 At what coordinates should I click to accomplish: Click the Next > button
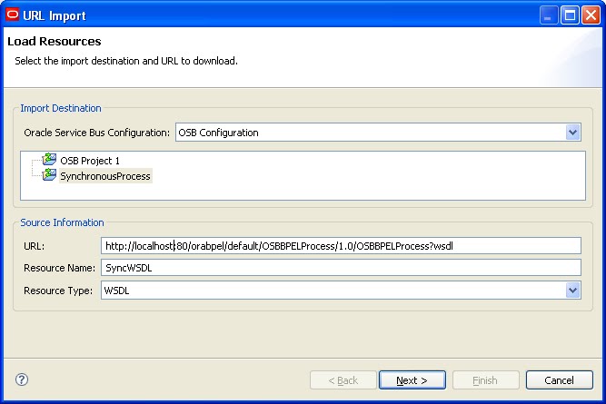click(x=412, y=380)
